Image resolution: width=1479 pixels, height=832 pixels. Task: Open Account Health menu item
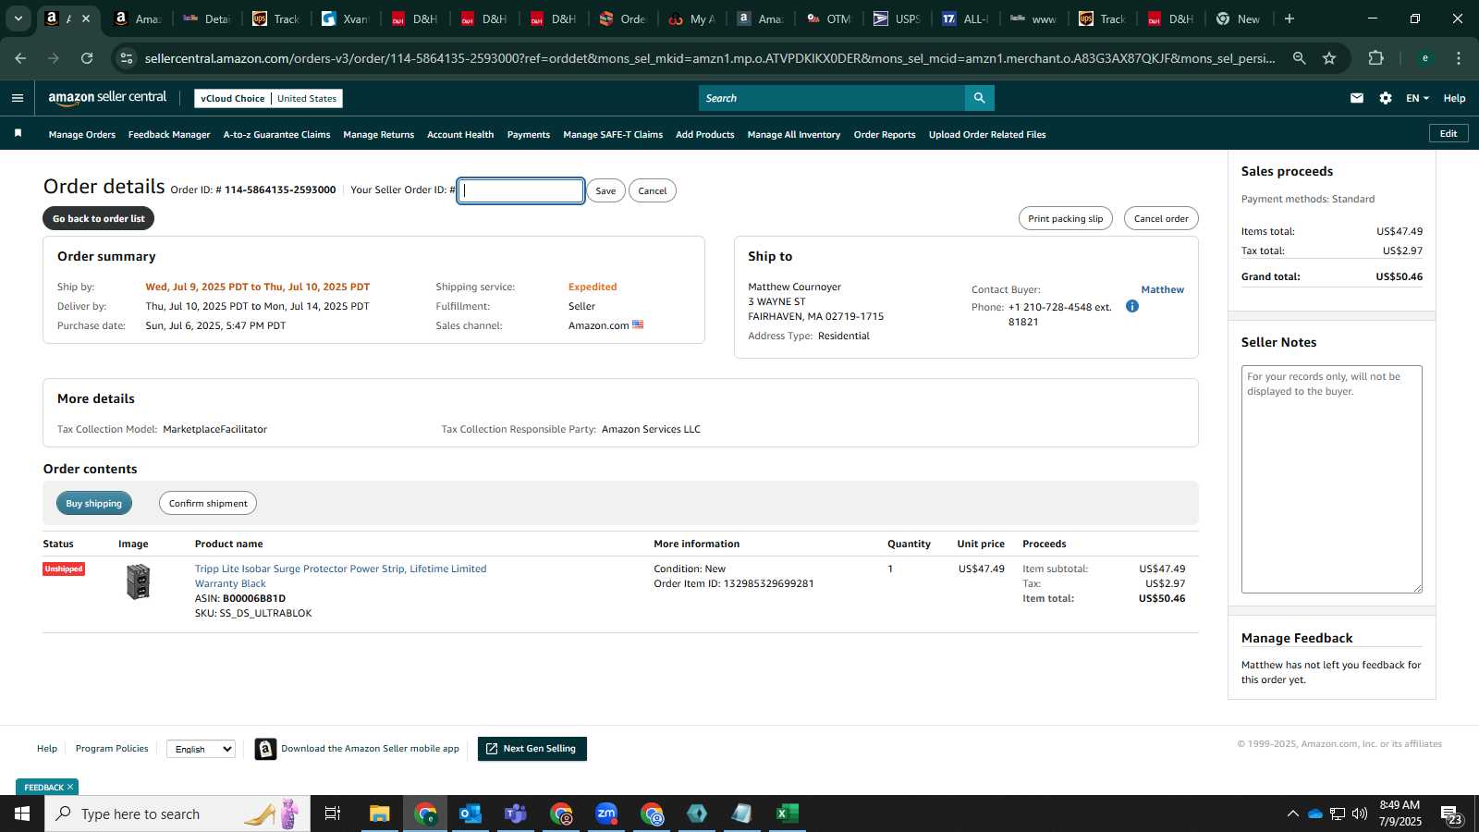coord(460,134)
